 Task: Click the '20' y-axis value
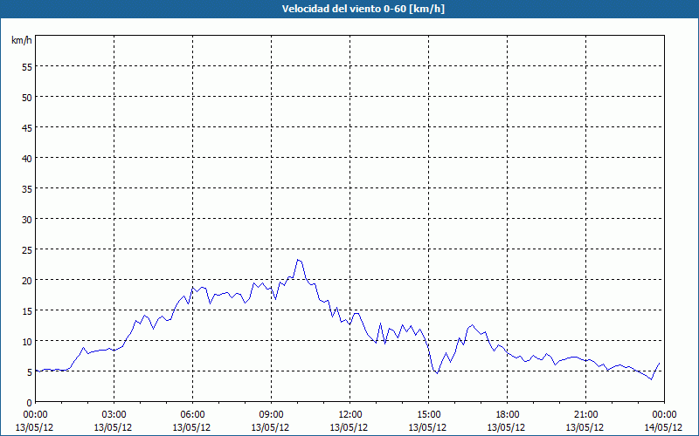(27, 280)
